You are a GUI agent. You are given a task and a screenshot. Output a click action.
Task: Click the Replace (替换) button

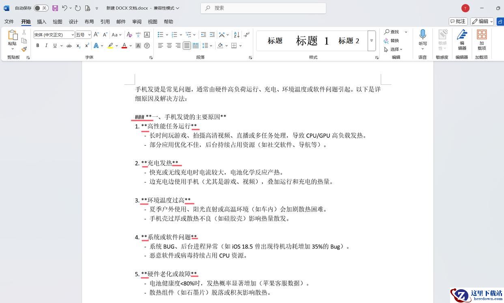coord(392,41)
